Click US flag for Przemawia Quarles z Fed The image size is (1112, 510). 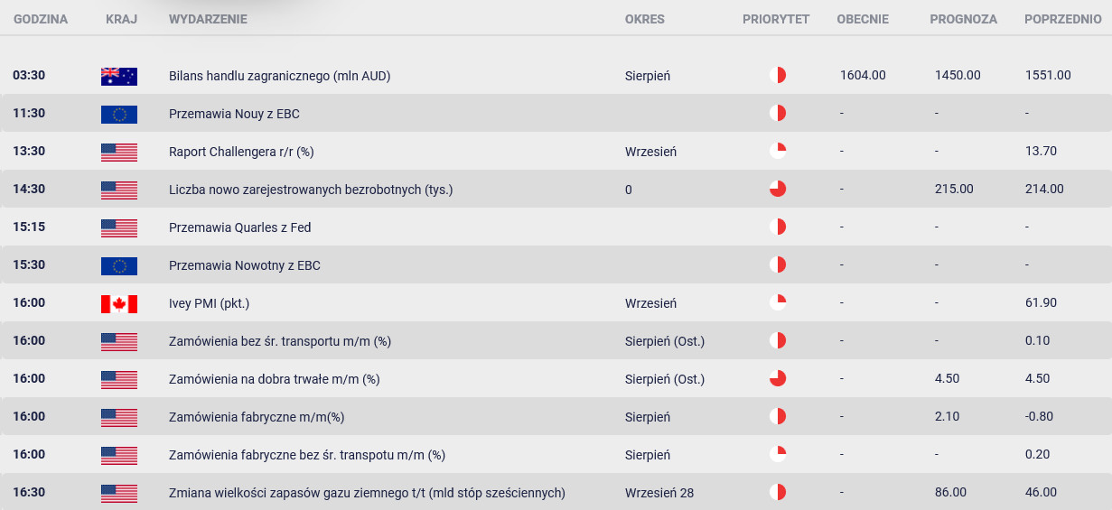click(119, 227)
